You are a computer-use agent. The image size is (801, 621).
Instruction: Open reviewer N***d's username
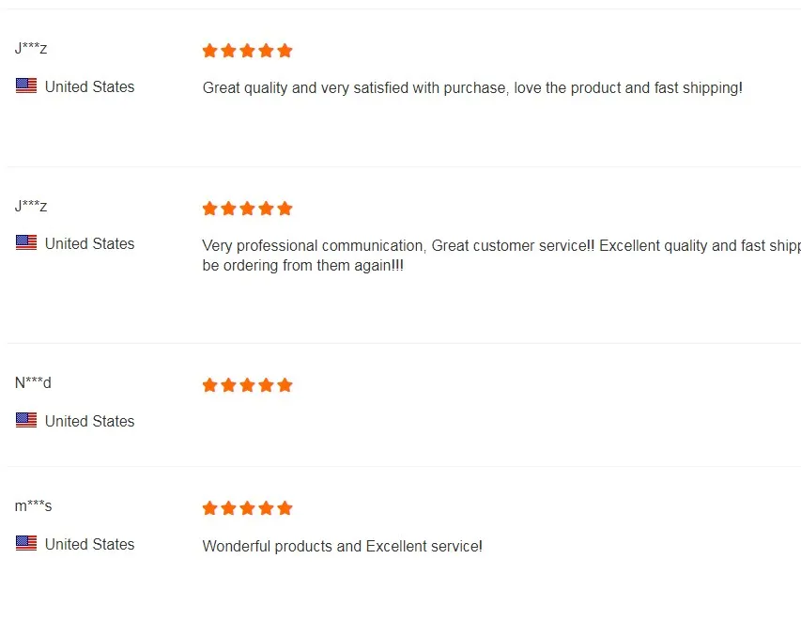click(33, 383)
